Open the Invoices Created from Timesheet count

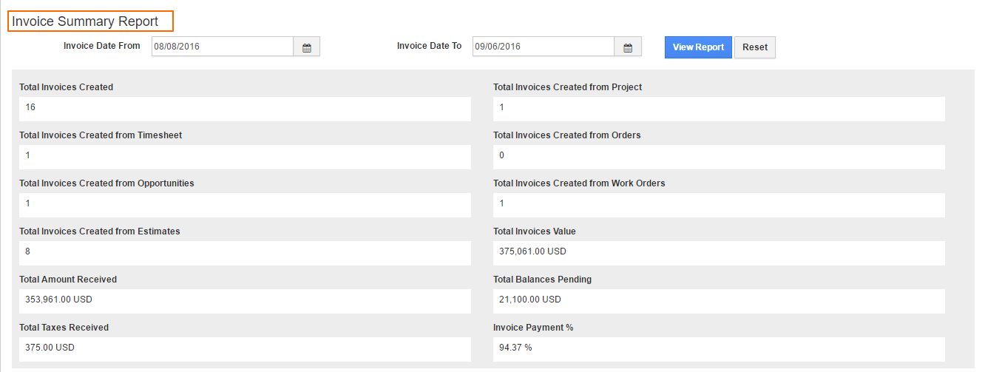(x=27, y=155)
